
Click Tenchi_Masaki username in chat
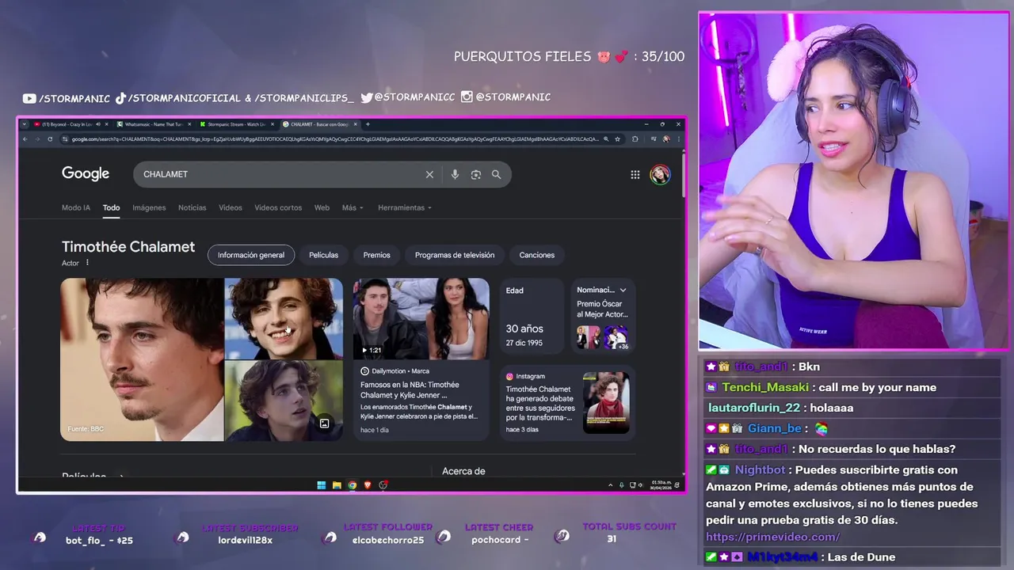pos(765,387)
